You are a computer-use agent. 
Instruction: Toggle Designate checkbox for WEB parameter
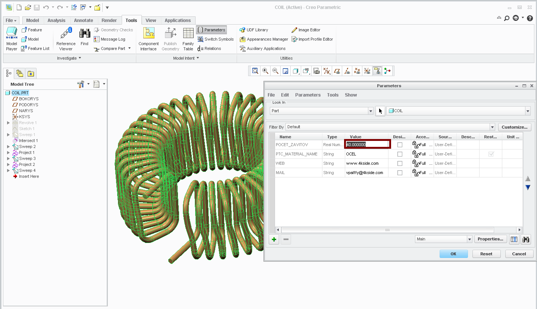click(x=400, y=163)
